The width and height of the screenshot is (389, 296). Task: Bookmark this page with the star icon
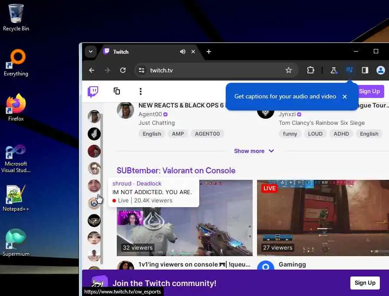pos(289,70)
